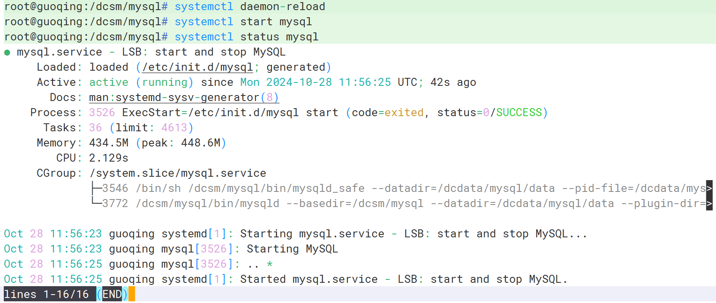Select the 'active (running)' status text
716x303 pixels.
(x=141, y=82)
